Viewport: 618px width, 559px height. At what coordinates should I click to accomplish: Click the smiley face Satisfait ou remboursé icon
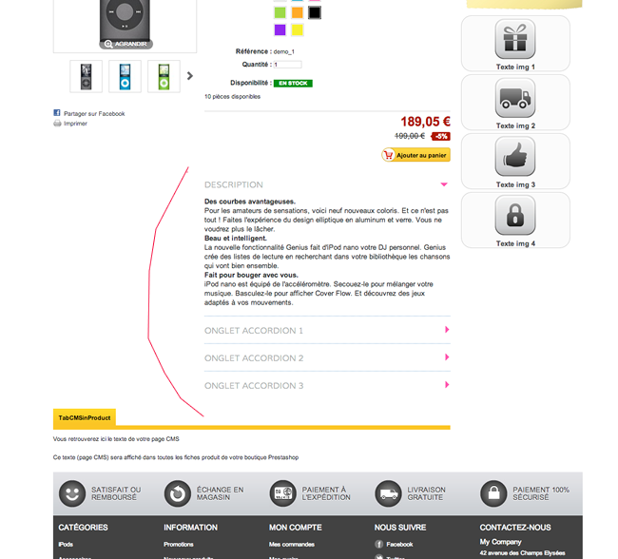pos(72,493)
